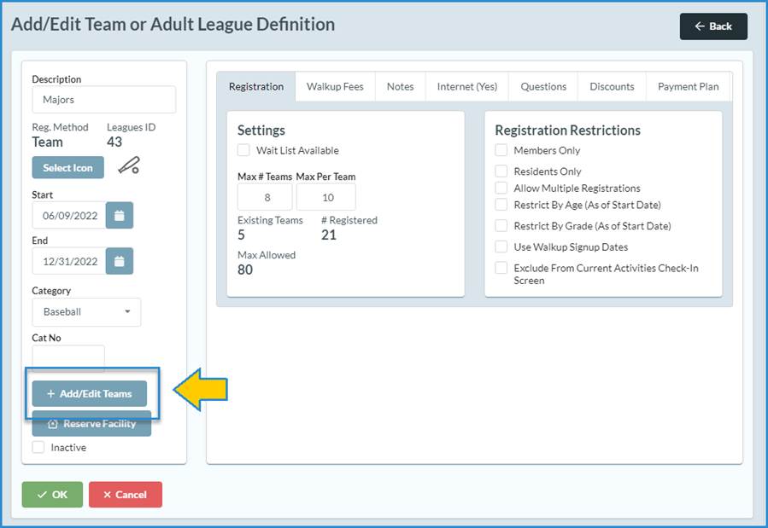Toggle the Inactive checkbox
768x528 pixels.
(x=38, y=448)
